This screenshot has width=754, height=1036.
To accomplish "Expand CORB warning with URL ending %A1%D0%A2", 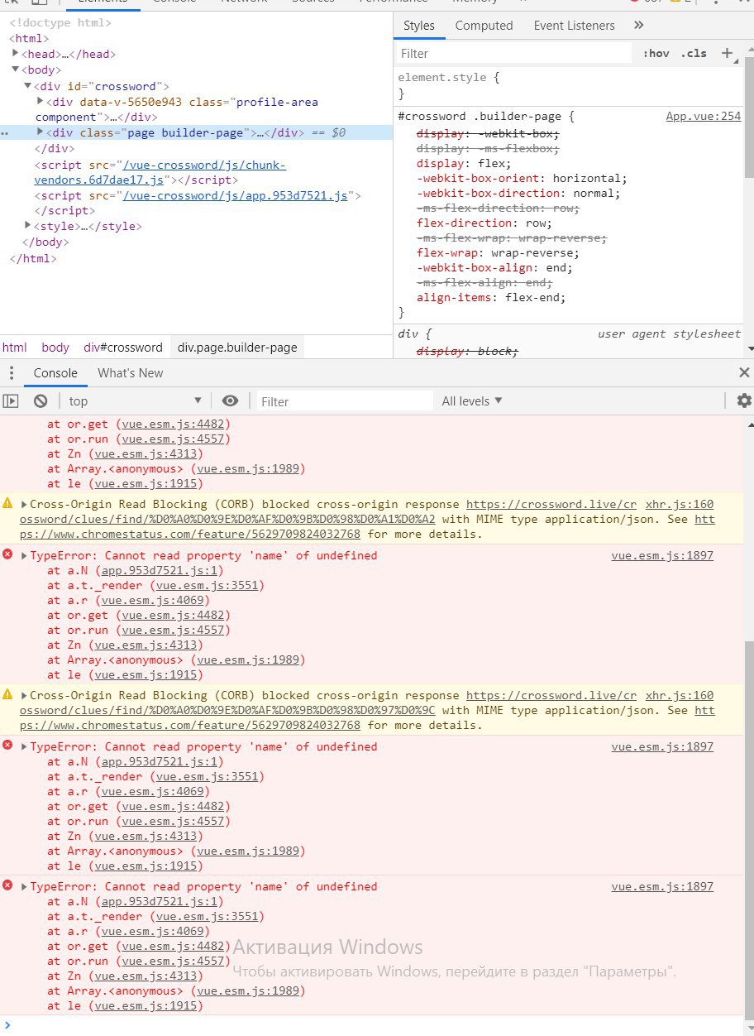I will (25, 504).
